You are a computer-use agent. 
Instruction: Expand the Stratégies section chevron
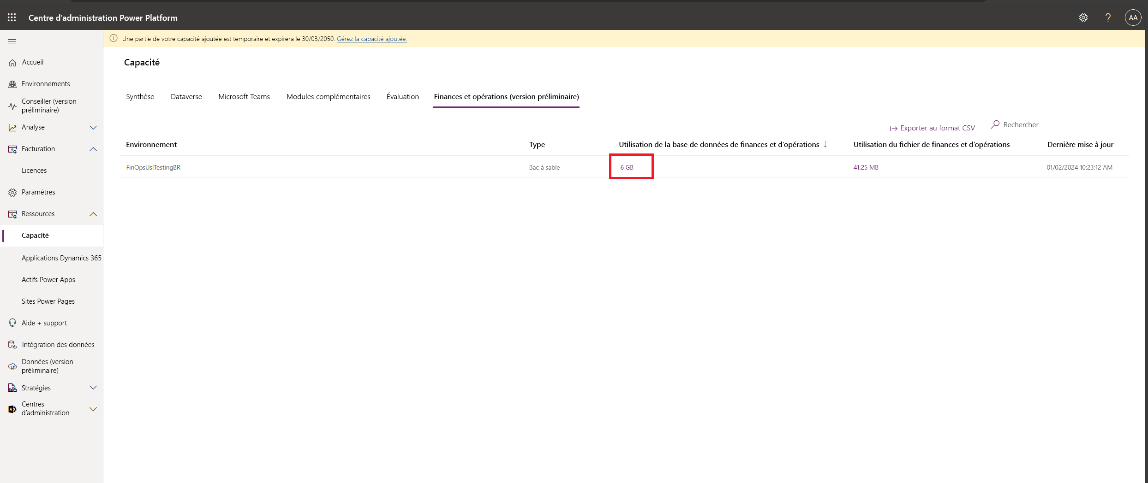pyautogui.click(x=93, y=388)
